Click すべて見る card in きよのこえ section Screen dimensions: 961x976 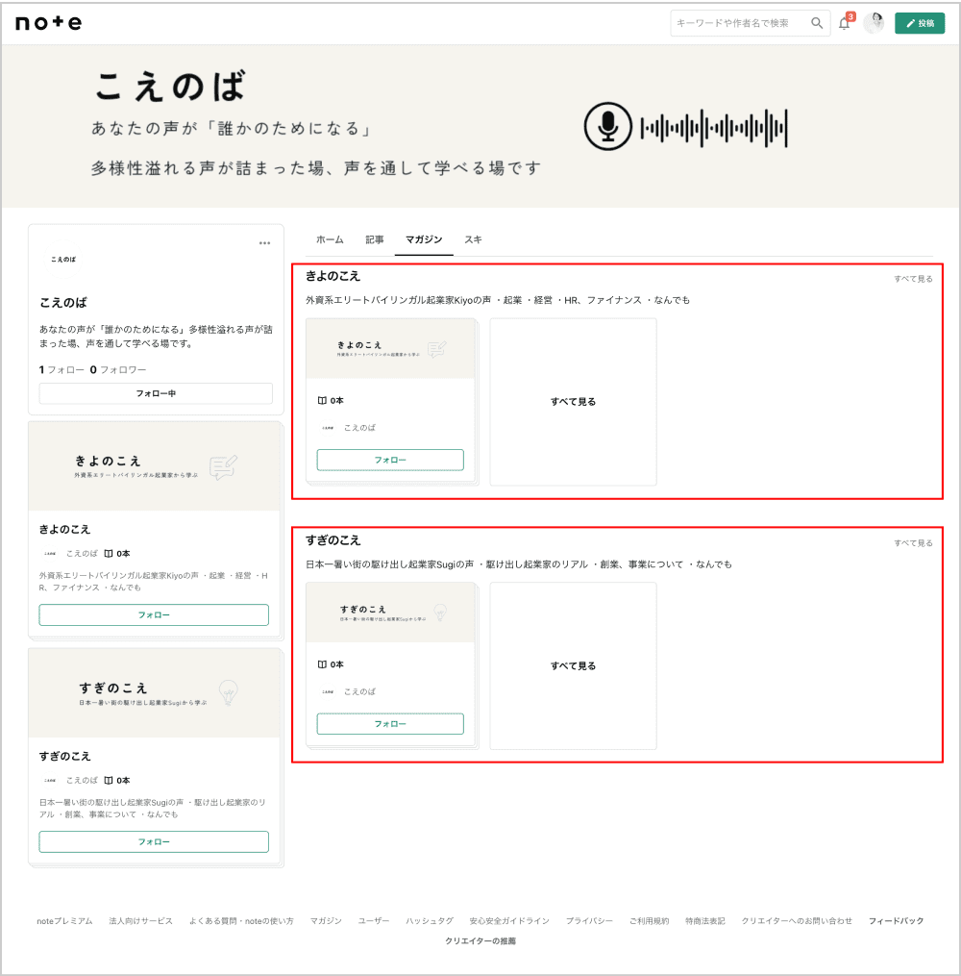[573, 402]
